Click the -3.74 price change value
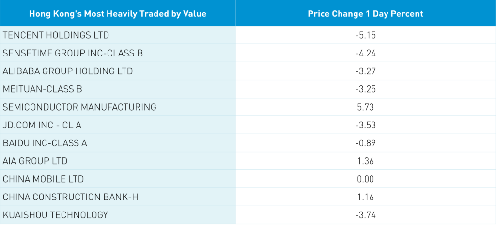Viewport: 496px width, 226px height. tap(365, 215)
